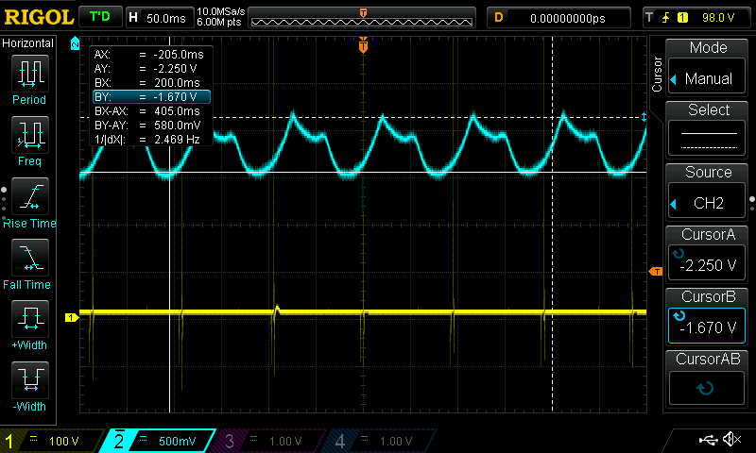Toggle channel 1 at 100 V

tap(49, 441)
